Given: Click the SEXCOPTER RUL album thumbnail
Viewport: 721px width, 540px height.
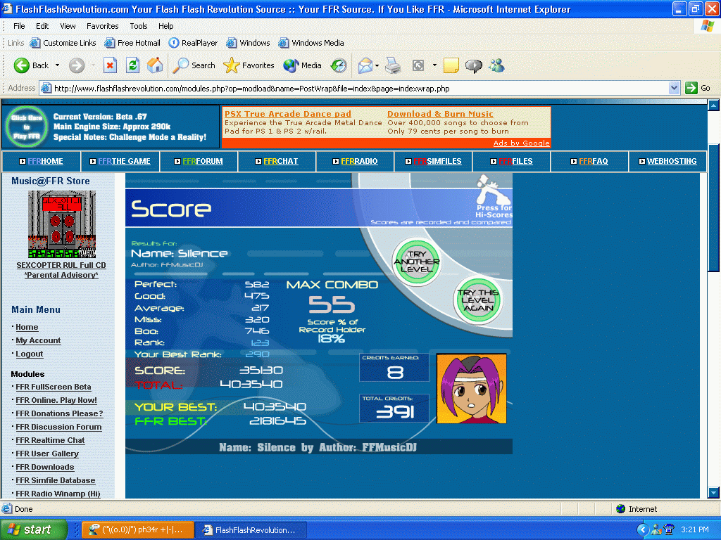Looking at the screenshot, I should pos(62,224).
